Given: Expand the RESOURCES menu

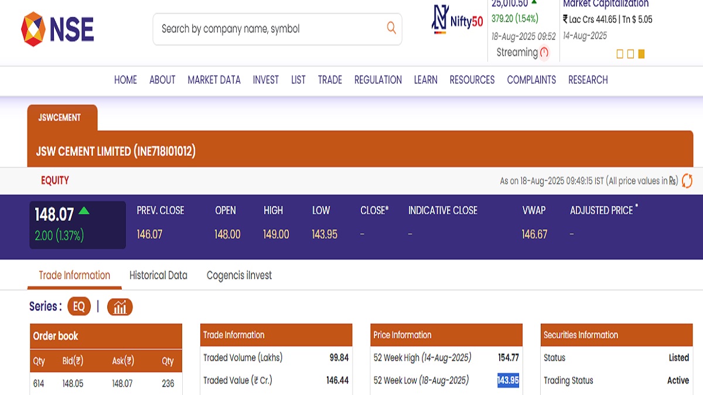Looking at the screenshot, I should (472, 80).
